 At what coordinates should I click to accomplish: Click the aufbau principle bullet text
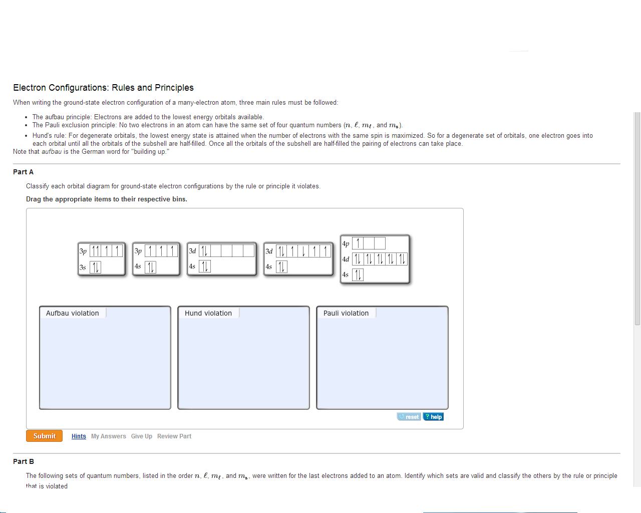[x=148, y=117]
